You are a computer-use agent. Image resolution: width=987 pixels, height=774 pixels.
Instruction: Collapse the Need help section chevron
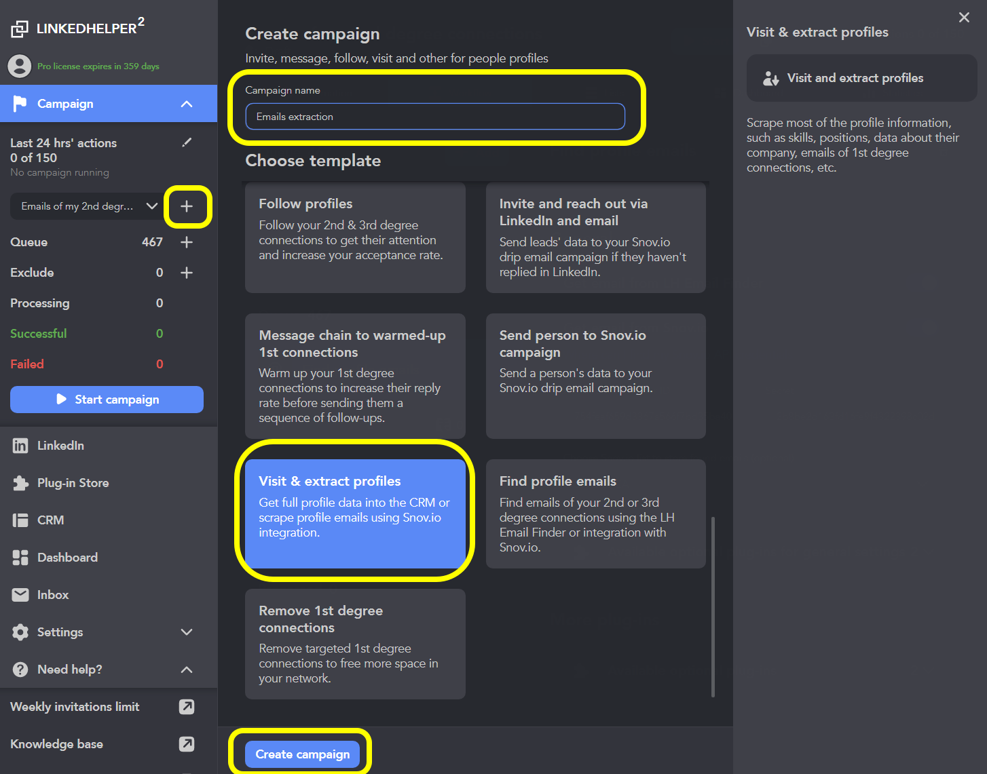click(187, 670)
